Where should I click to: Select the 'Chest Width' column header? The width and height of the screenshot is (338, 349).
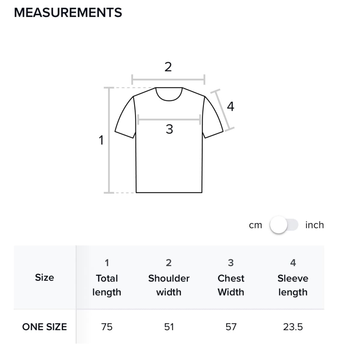pos(231,285)
